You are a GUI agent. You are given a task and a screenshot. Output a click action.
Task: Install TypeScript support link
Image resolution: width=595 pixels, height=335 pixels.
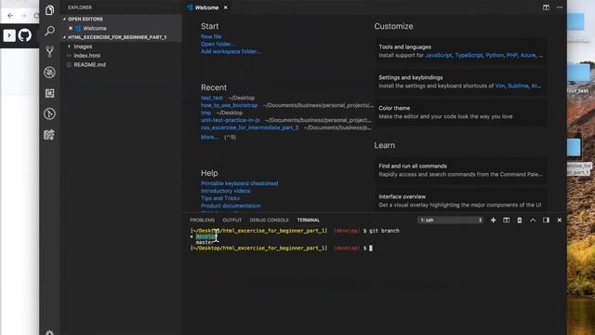click(469, 55)
